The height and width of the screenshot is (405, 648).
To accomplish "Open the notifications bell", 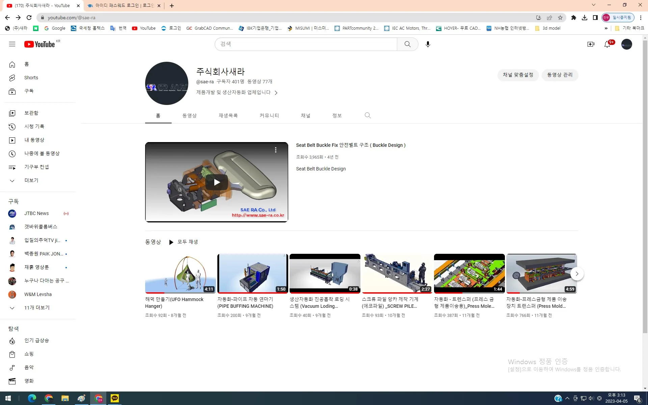I will tap(607, 44).
